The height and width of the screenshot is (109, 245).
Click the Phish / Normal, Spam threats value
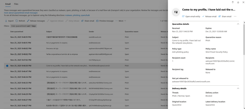click(x=181, y=96)
